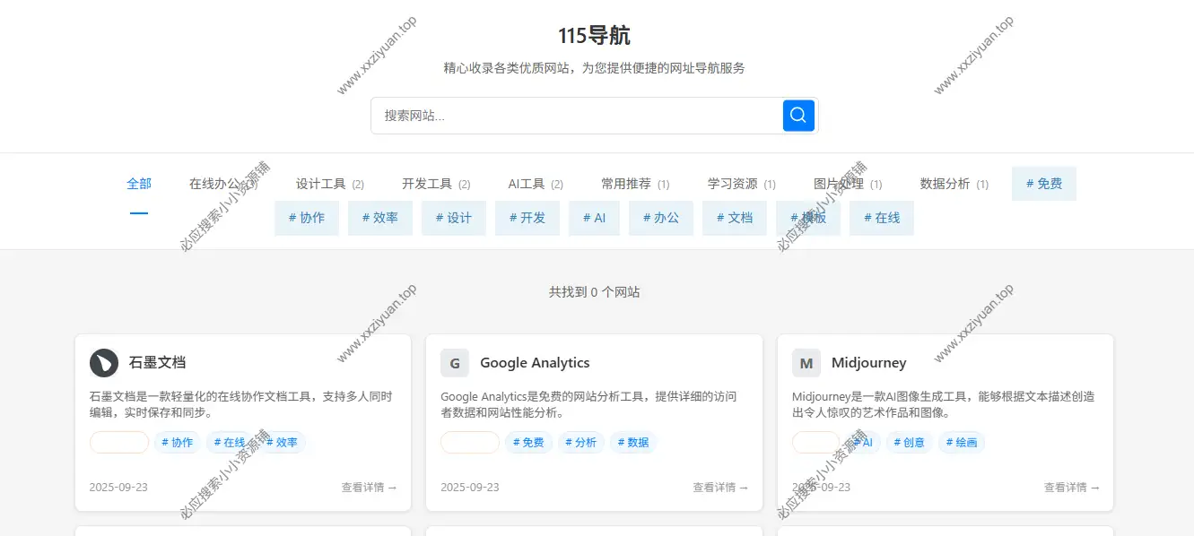Type in the 搜索网站 search field

pyautogui.click(x=574, y=116)
